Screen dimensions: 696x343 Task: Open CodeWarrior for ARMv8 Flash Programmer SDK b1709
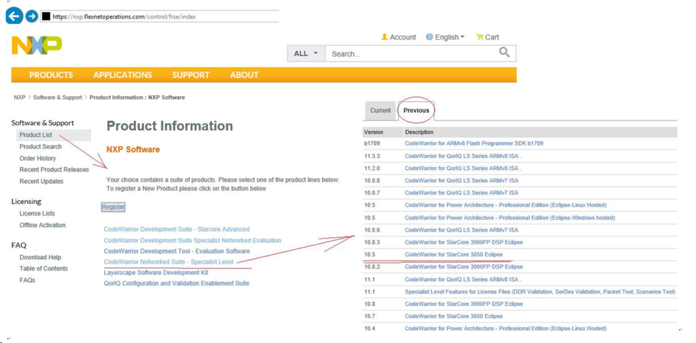(474, 143)
